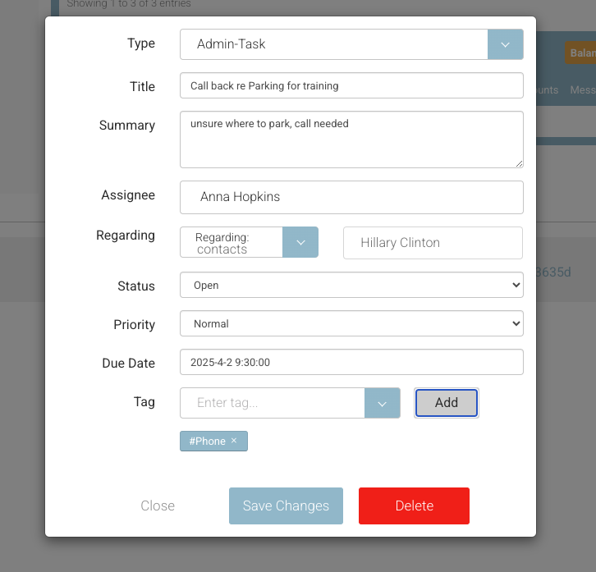Click the chevron arrow on Type dropdown
This screenshot has width=596, height=572.
pyautogui.click(x=505, y=44)
